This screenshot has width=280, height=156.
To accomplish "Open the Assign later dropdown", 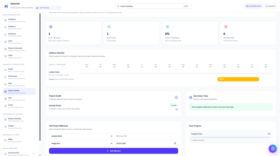I will (x=81, y=143).
